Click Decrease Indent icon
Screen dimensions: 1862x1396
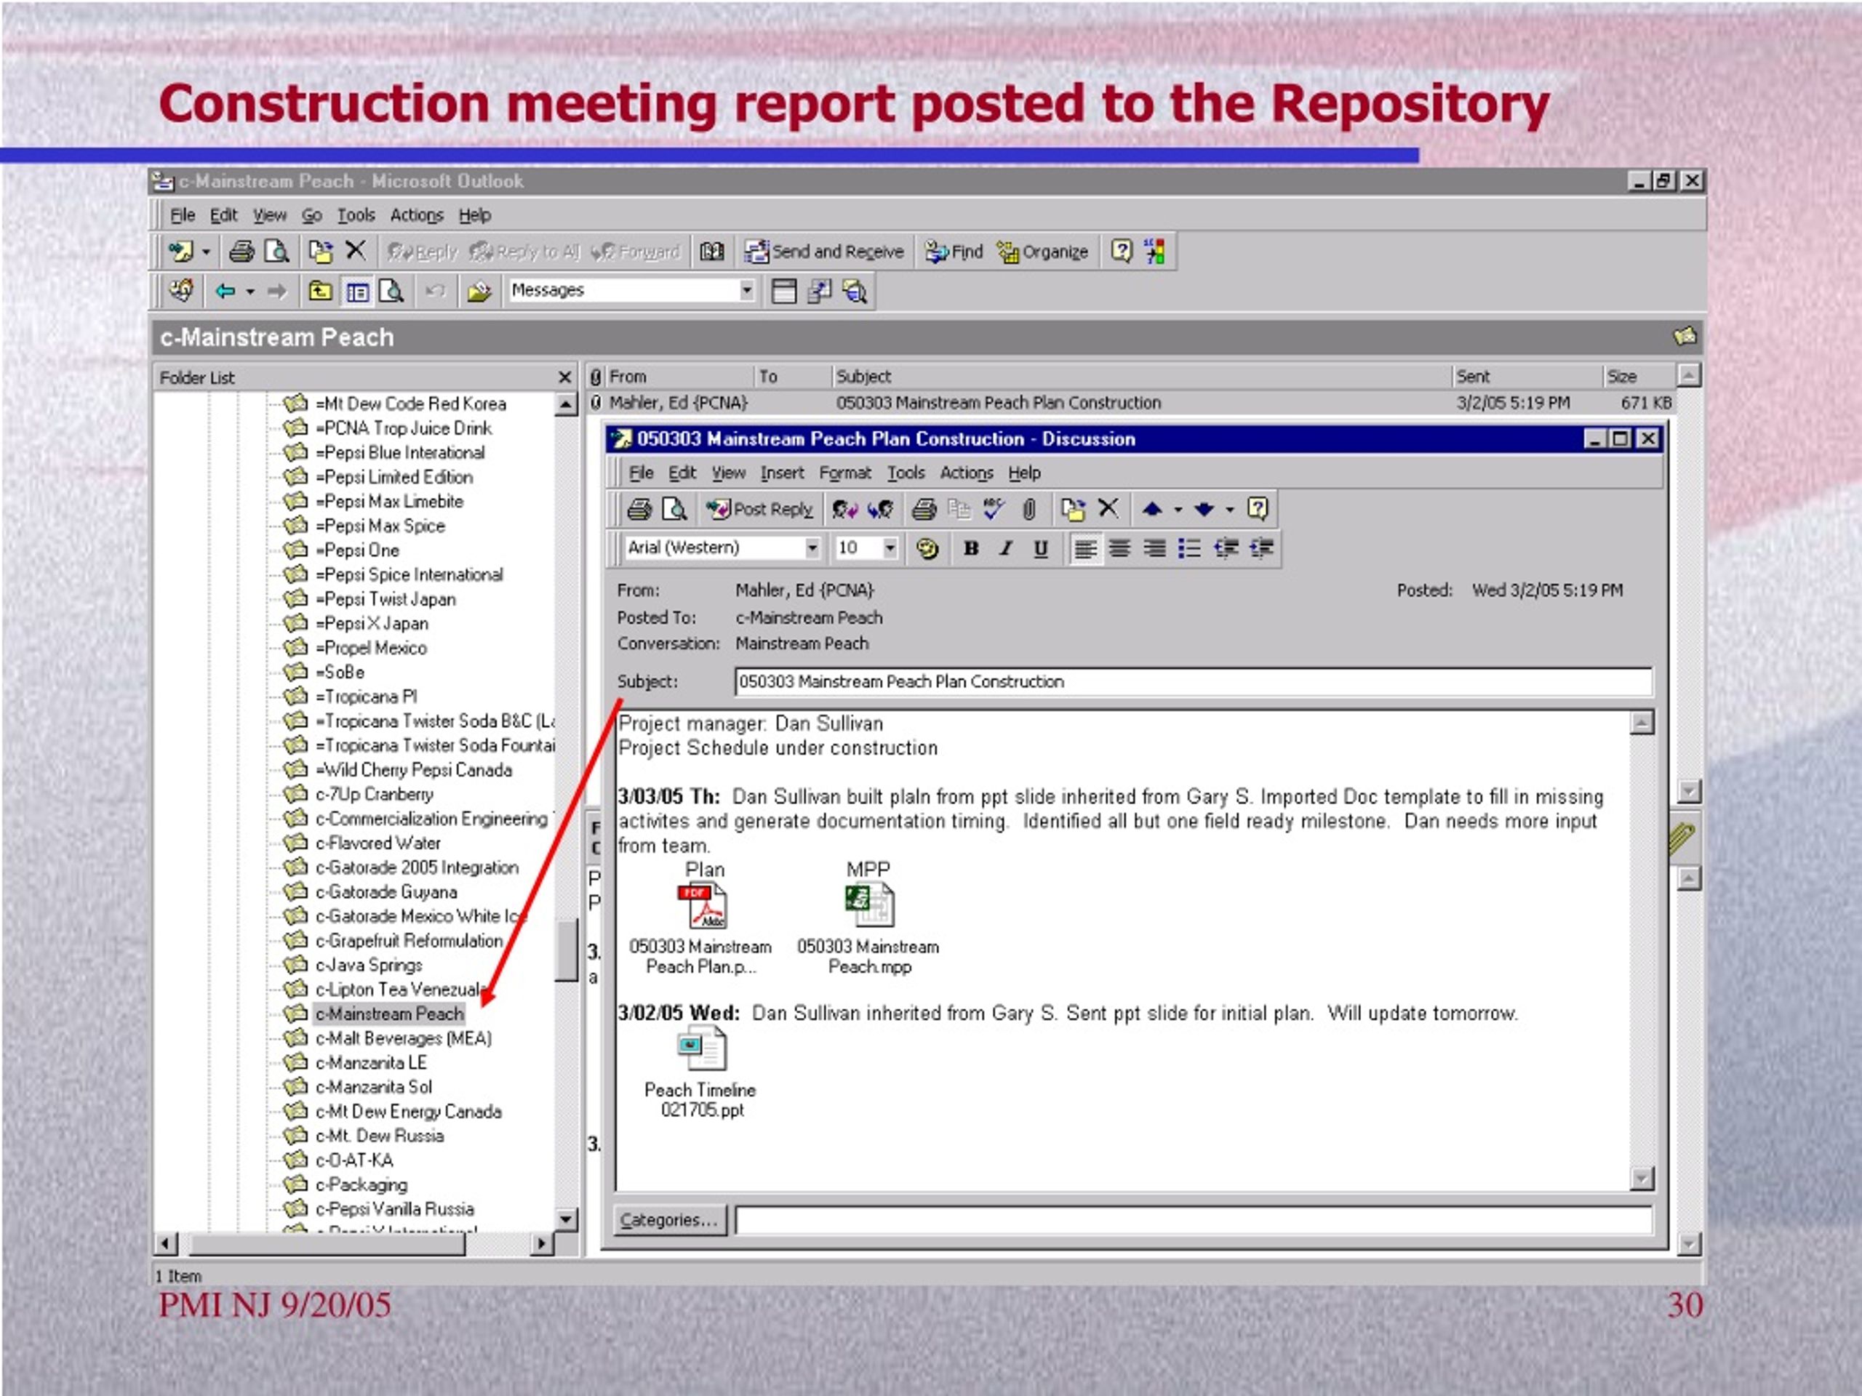1226,549
